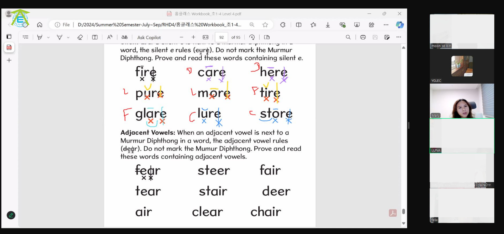Save the PDF as a copy
Screen dimensions: 504x234
(387, 37)
